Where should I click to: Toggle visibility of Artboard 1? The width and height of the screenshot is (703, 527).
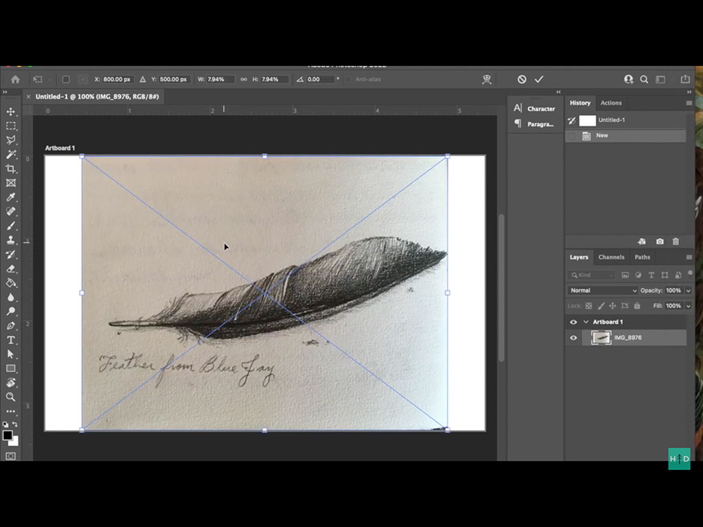(x=573, y=322)
